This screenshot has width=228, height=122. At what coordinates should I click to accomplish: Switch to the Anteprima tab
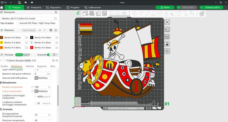point(34,7)
